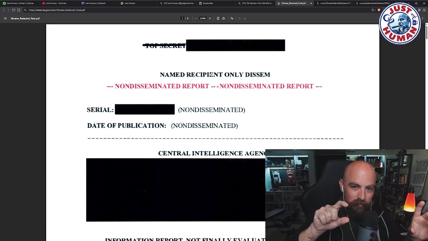Click the webcam video overlay
The width and height of the screenshot is (428, 241).
point(346,195)
